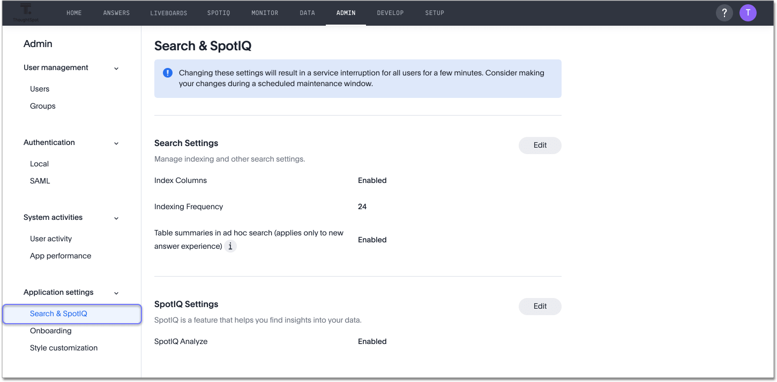Open the help menu via question mark icon
The width and height of the screenshot is (777, 382).
click(724, 12)
